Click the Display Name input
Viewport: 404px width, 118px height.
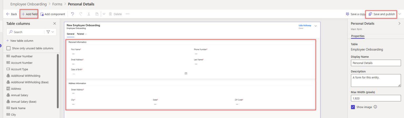coord(376,63)
